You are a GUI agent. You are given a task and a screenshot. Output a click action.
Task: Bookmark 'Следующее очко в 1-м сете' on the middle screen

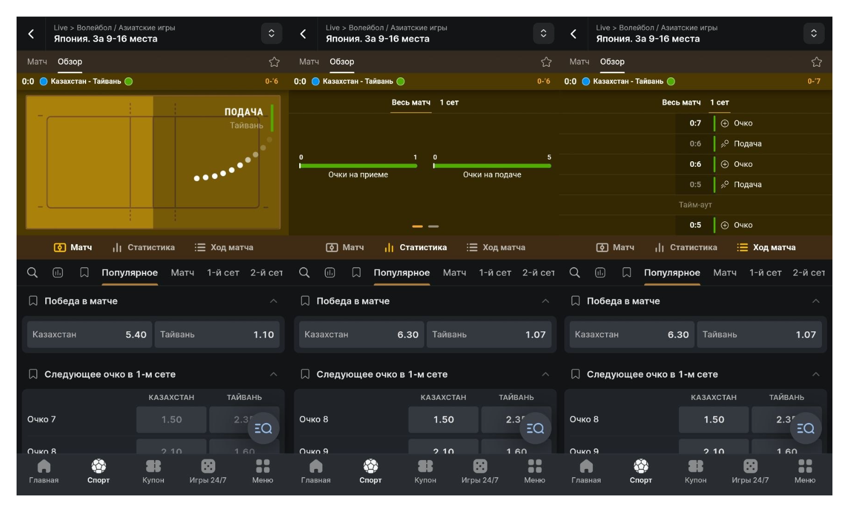click(305, 374)
